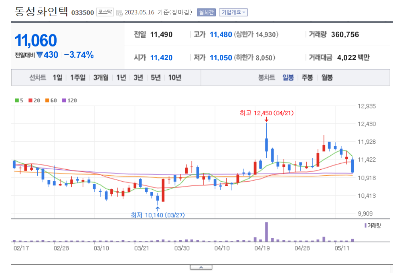The width and height of the screenshot is (393, 273).
Task: Click the 거래대금 value 4,022 백만
Action: coord(353,58)
